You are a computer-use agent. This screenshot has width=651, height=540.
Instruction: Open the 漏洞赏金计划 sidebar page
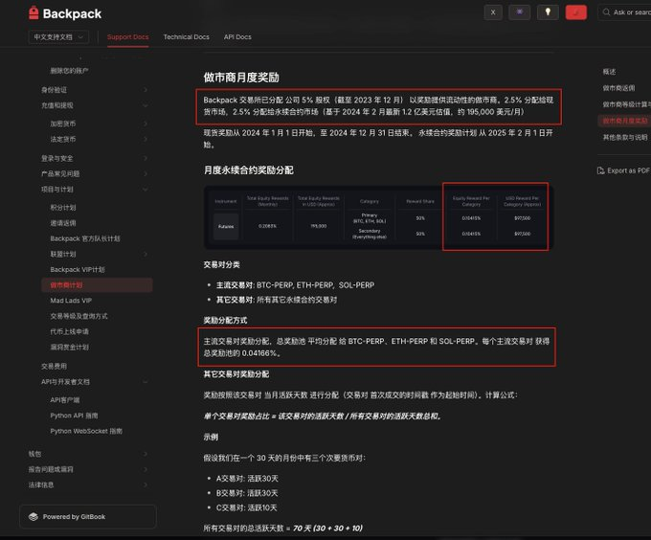[69, 347]
